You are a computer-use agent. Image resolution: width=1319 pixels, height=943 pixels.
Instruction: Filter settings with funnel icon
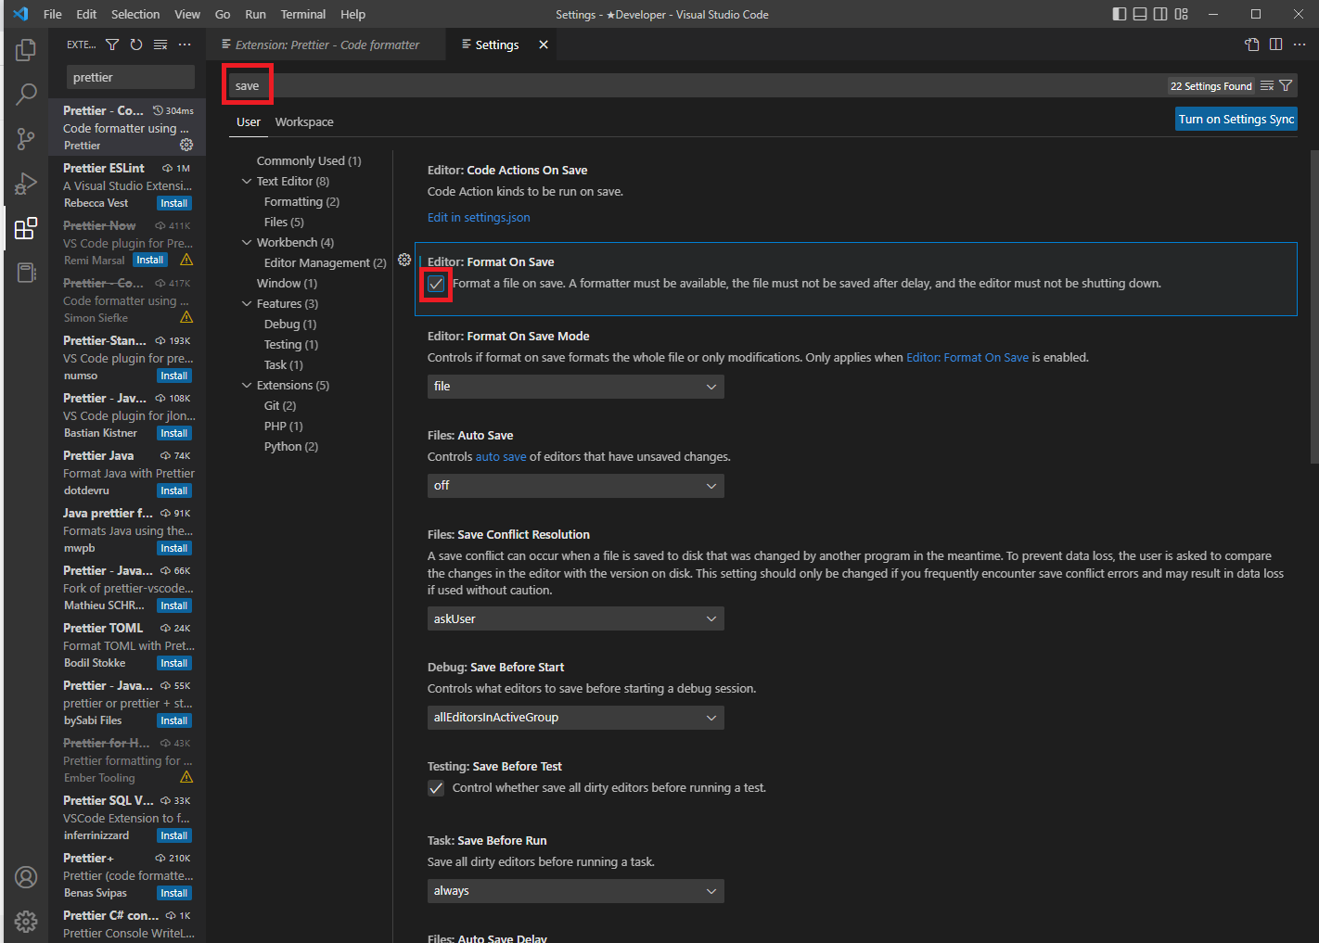pos(1286,85)
